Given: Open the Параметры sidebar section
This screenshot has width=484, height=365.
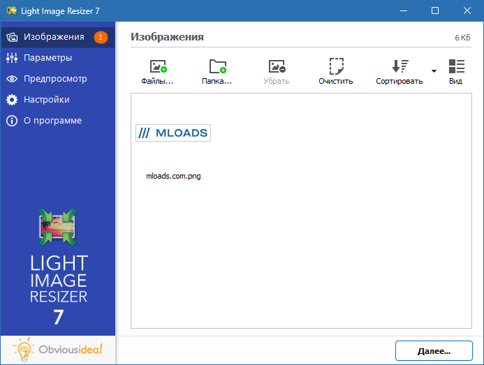Looking at the screenshot, I should click(x=58, y=58).
